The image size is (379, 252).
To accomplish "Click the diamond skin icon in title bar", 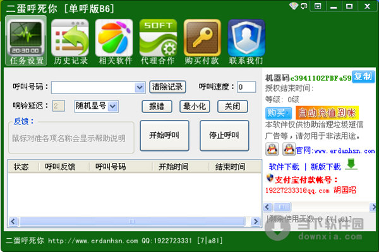I will (294, 6).
